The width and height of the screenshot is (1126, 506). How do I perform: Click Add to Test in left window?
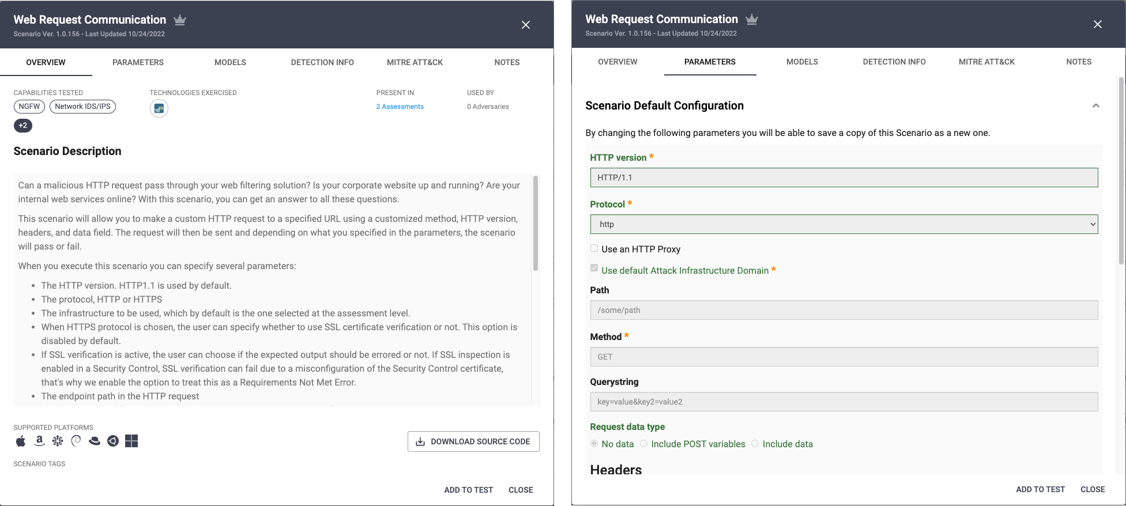point(469,490)
